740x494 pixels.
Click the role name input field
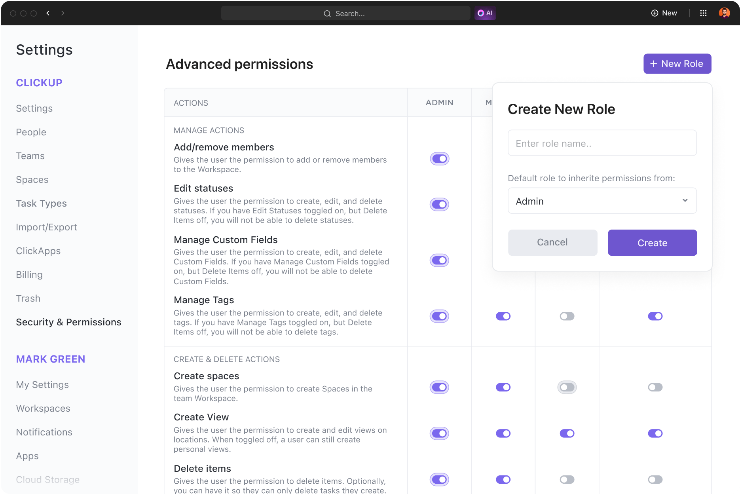[602, 143]
